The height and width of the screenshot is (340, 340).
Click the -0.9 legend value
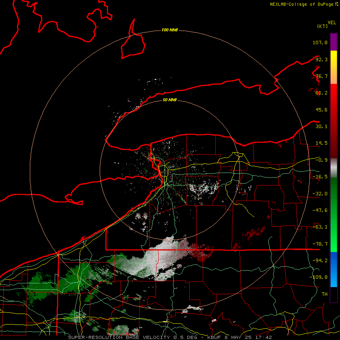coord(321,160)
